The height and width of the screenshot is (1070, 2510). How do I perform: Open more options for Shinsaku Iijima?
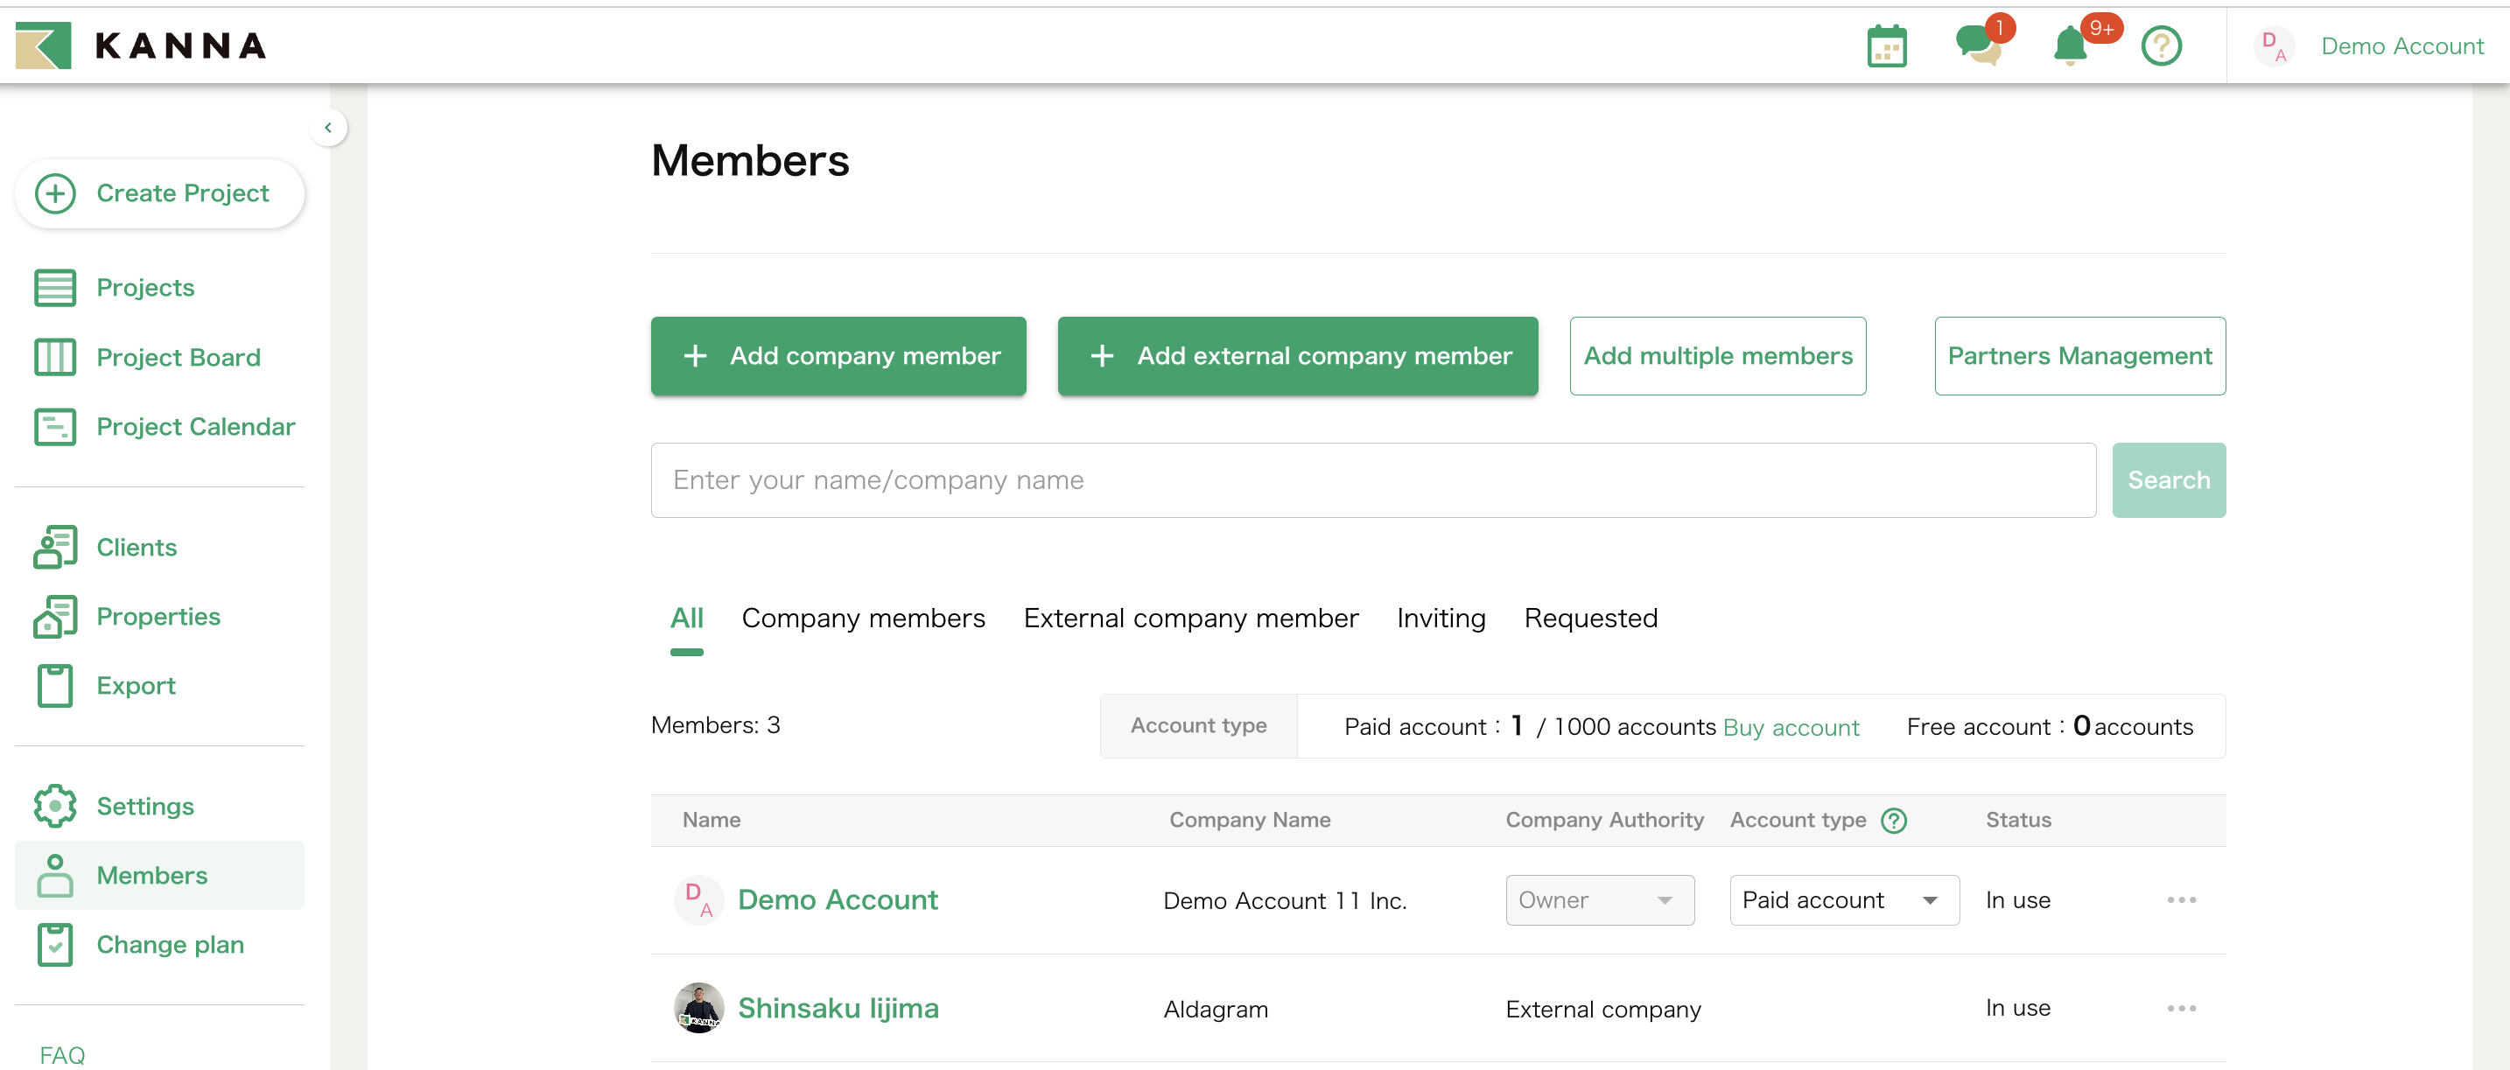tap(2181, 1009)
